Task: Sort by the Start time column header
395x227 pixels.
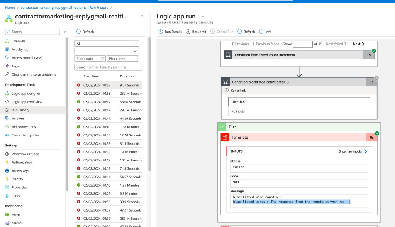Action: coord(91,76)
